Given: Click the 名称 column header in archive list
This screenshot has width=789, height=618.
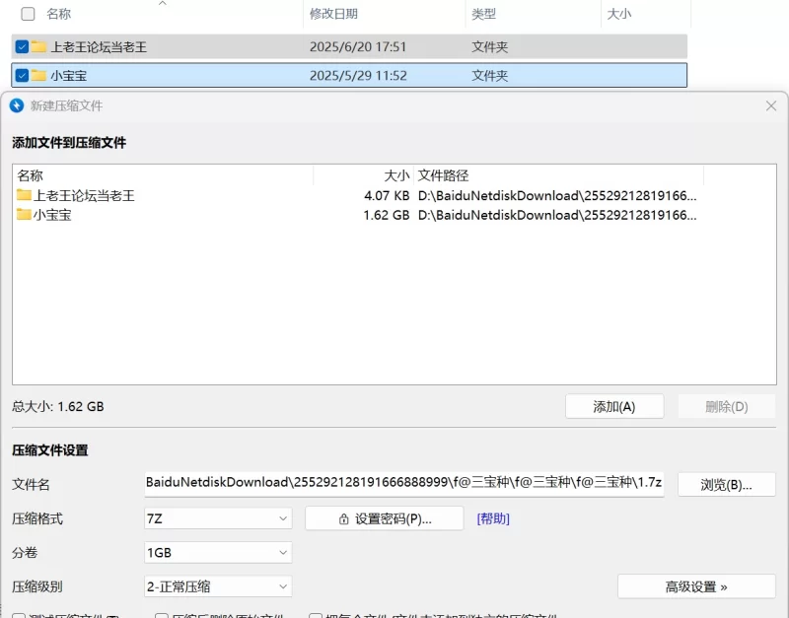Looking at the screenshot, I should tap(31, 175).
